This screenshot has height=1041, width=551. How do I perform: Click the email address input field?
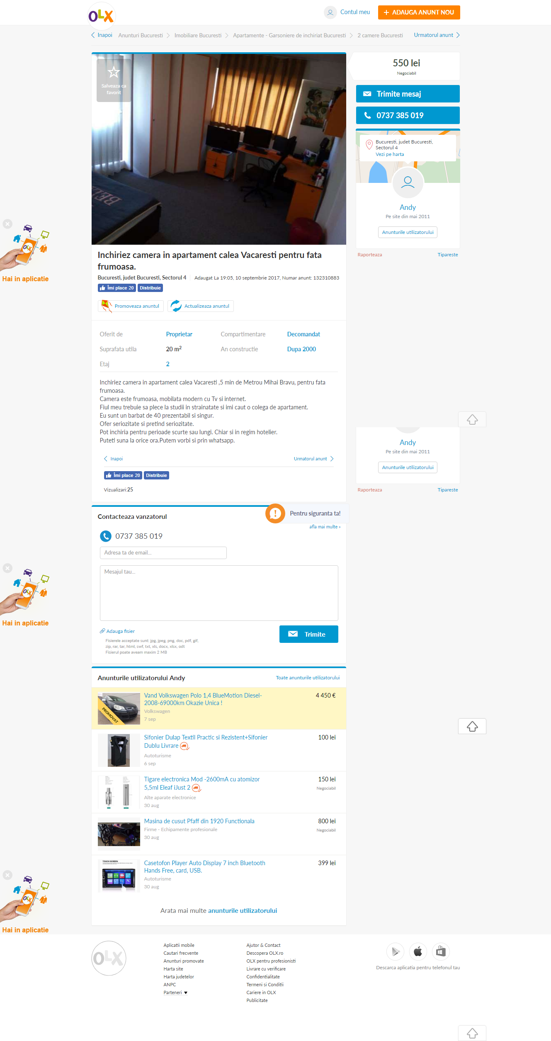(163, 553)
